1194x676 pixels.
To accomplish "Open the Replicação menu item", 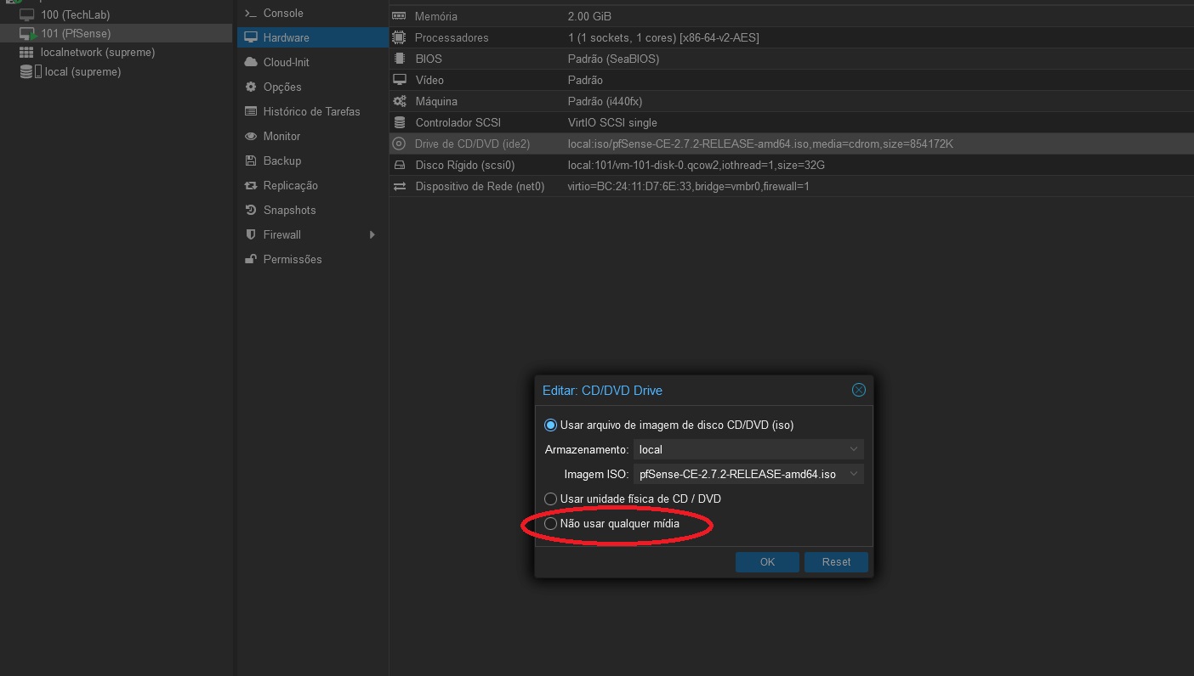I will (312, 185).
